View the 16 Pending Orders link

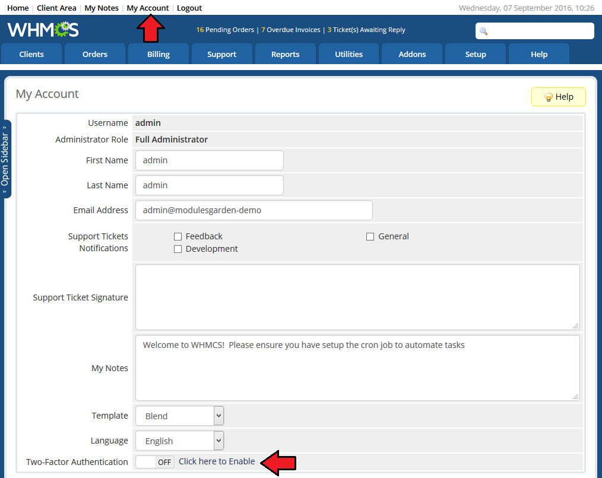coord(225,30)
